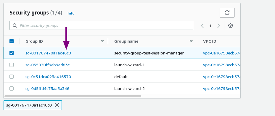
Task: Click the horizontal table scrollbar
Action: 73,96
